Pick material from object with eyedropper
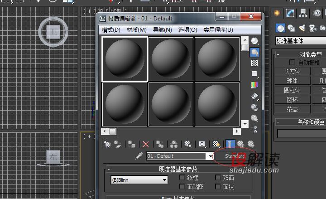Image resolution: width=326 pixels, height=199 pixels. click(x=139, y=156)
